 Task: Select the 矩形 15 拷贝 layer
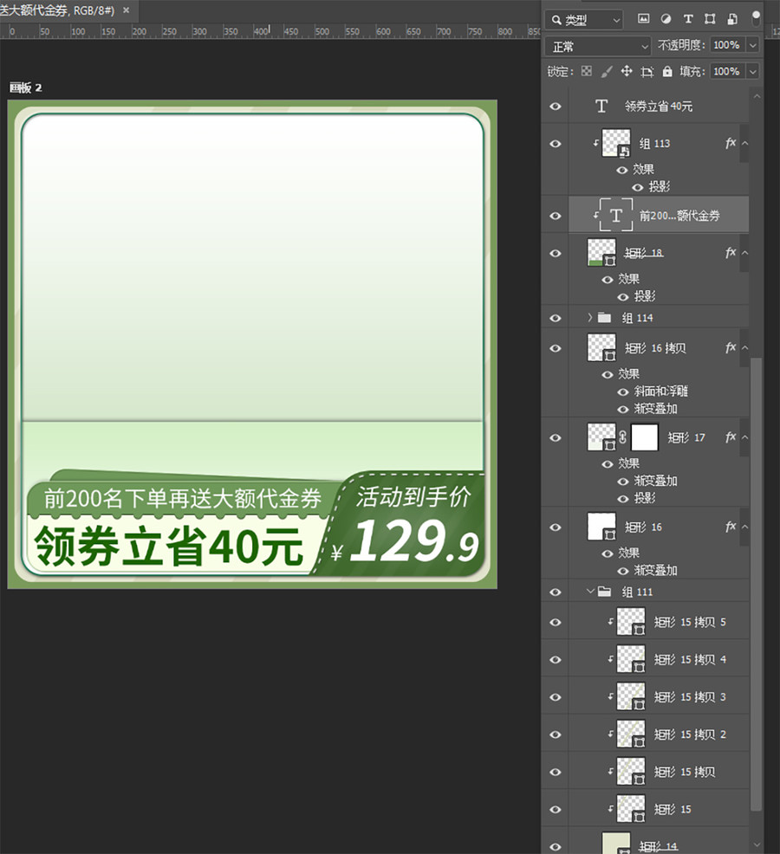click(x=658, y=772)
